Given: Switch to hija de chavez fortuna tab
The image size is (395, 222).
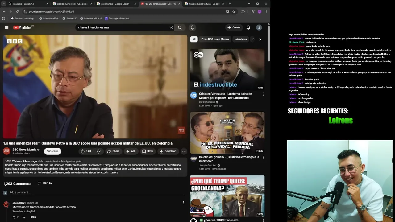Looking at the screenshot, I should click(x=204, y=4).
